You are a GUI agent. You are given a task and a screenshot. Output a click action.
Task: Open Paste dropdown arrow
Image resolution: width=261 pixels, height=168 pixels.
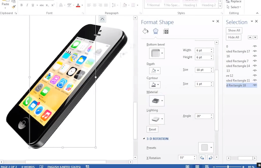click(x=5, y=8)
